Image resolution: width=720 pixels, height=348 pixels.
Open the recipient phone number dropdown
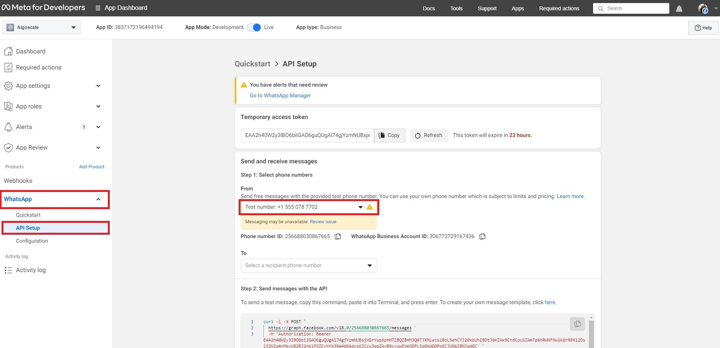pos(309,266)
